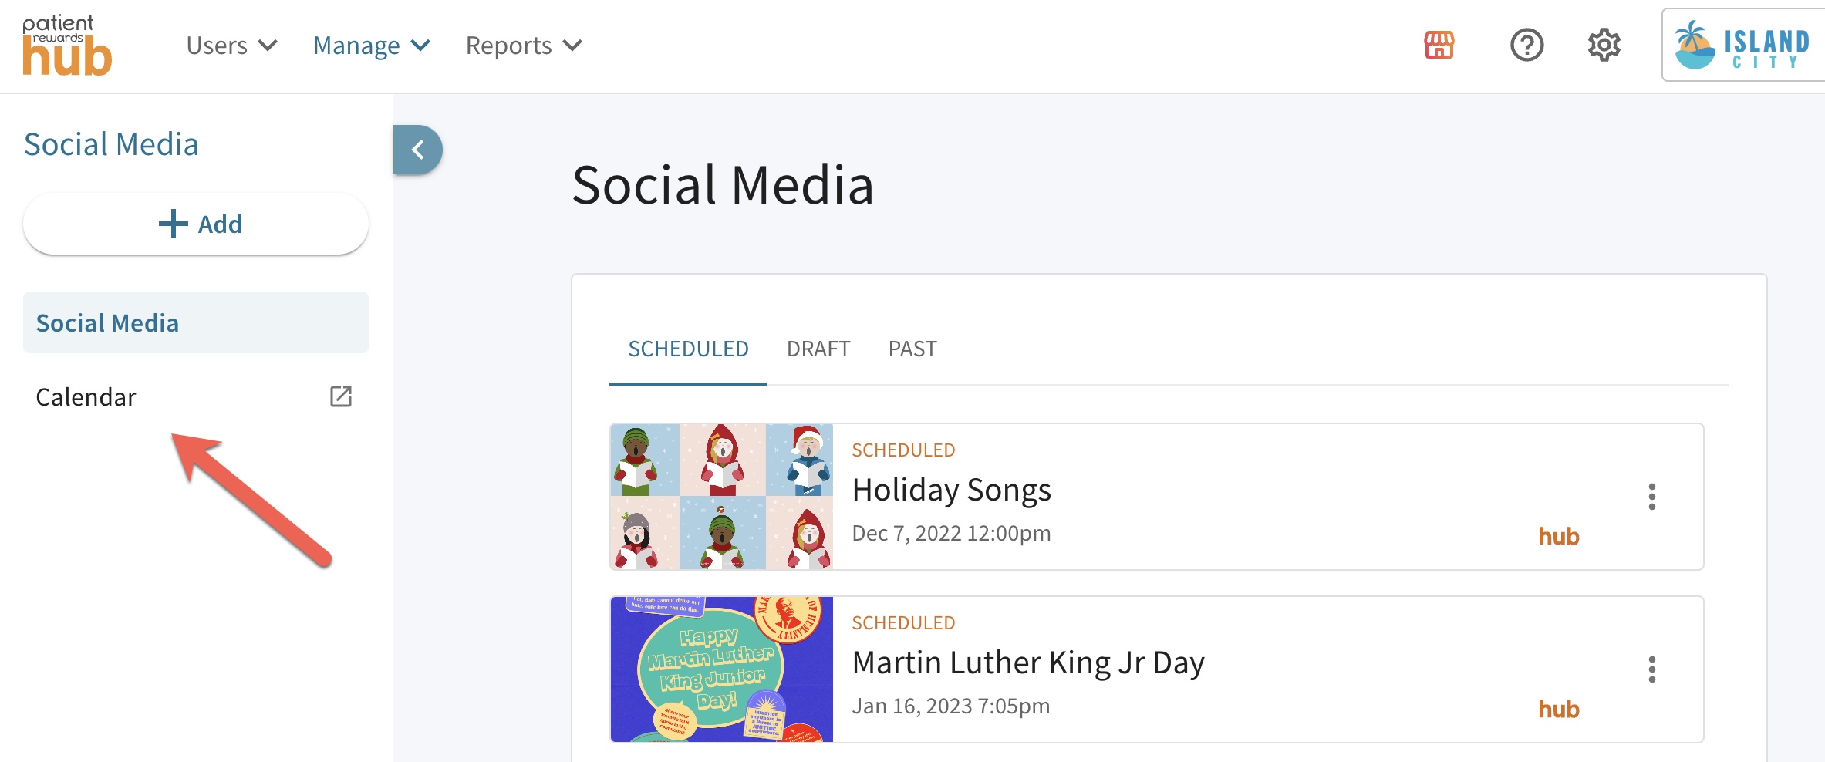This screenshot has height=762, width=1825.
Task: Open Calendar external link icon
Action: (x=341, y=396)
